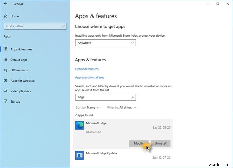
Task: Click the 'Default apps' sidebar icon
Action: (x=5, y=60)
